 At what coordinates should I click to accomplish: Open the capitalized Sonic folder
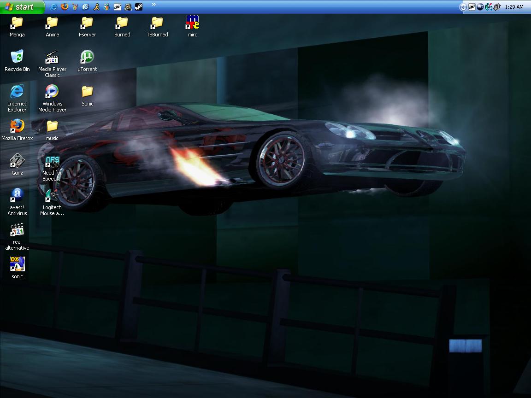click(87, 96)
